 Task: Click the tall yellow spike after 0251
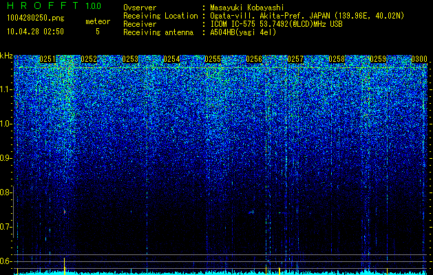[64, 266]
